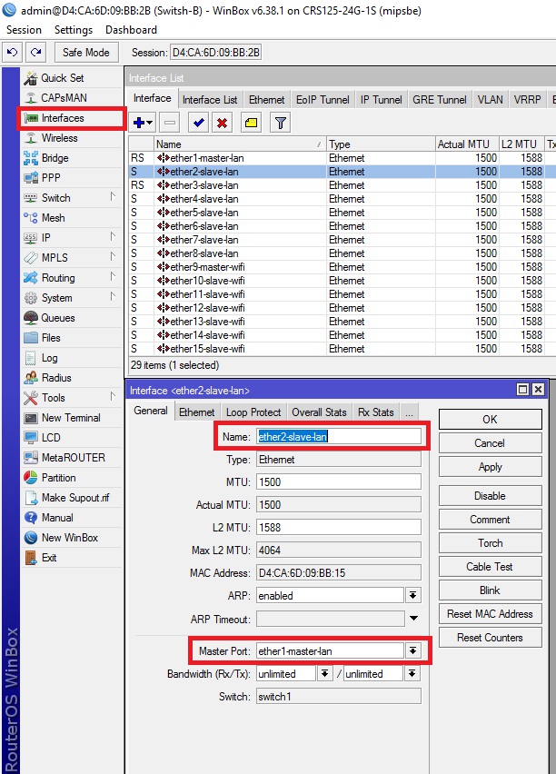Viewport: 556px width, 774px height.
Task: Click the Name input field
Action: [339, 437]
